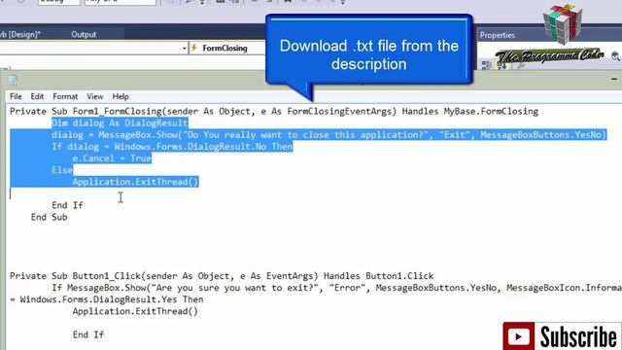Click the Property Pages wrench icon
The height and width of the screenshot is (350, 622).
coord(520,65)
